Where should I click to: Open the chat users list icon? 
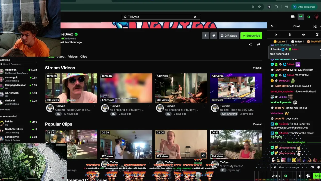tap(315, 26)
